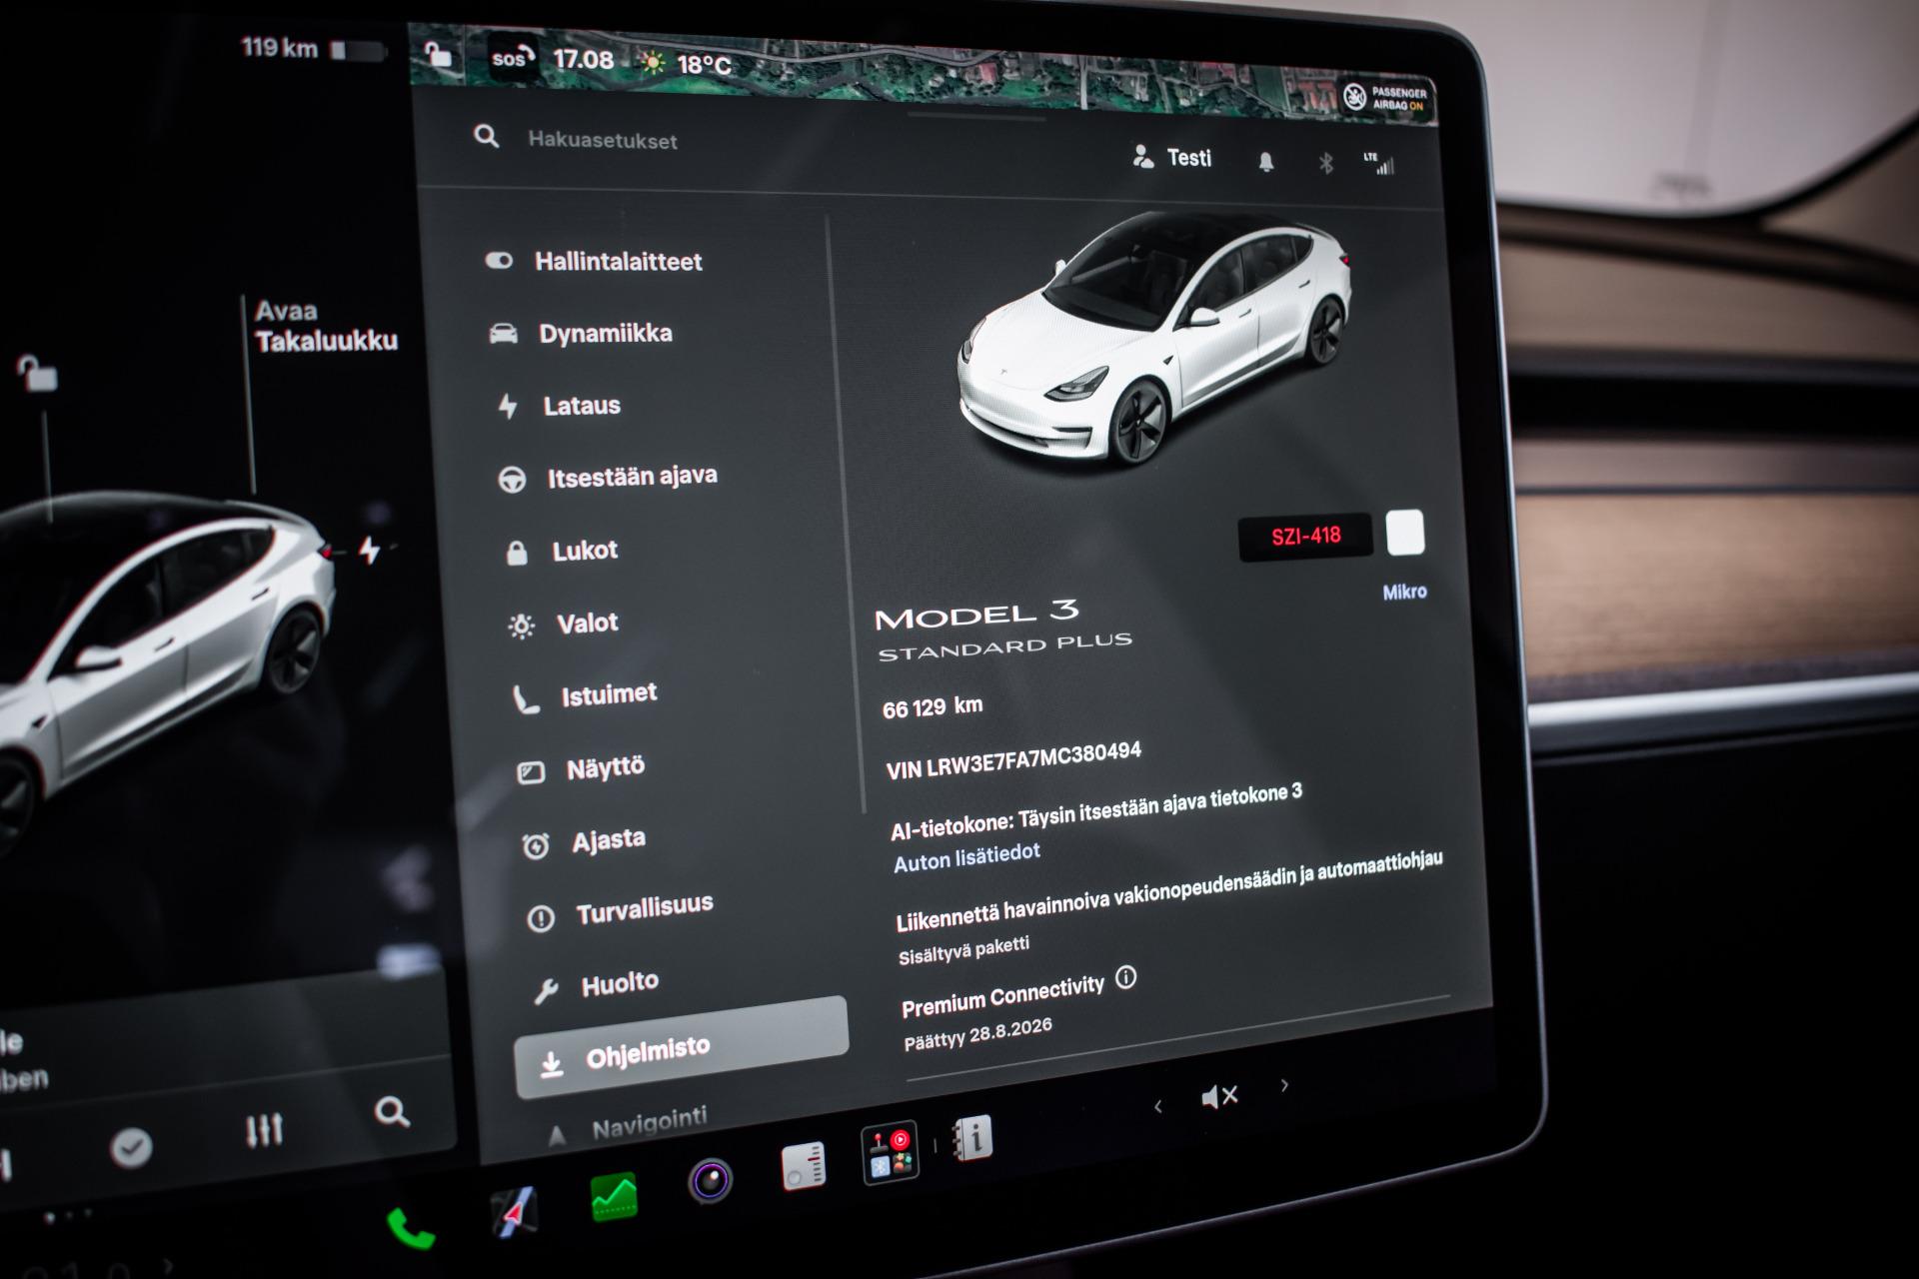Open Istuimet seat settings

[x=585, y=695]
